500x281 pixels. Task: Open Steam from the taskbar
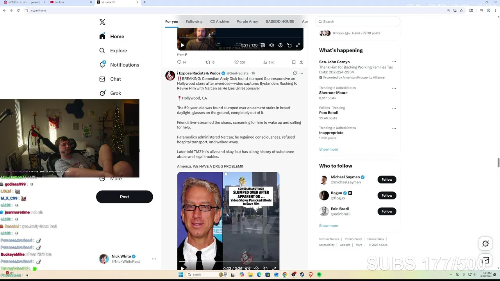pos(302,275)
